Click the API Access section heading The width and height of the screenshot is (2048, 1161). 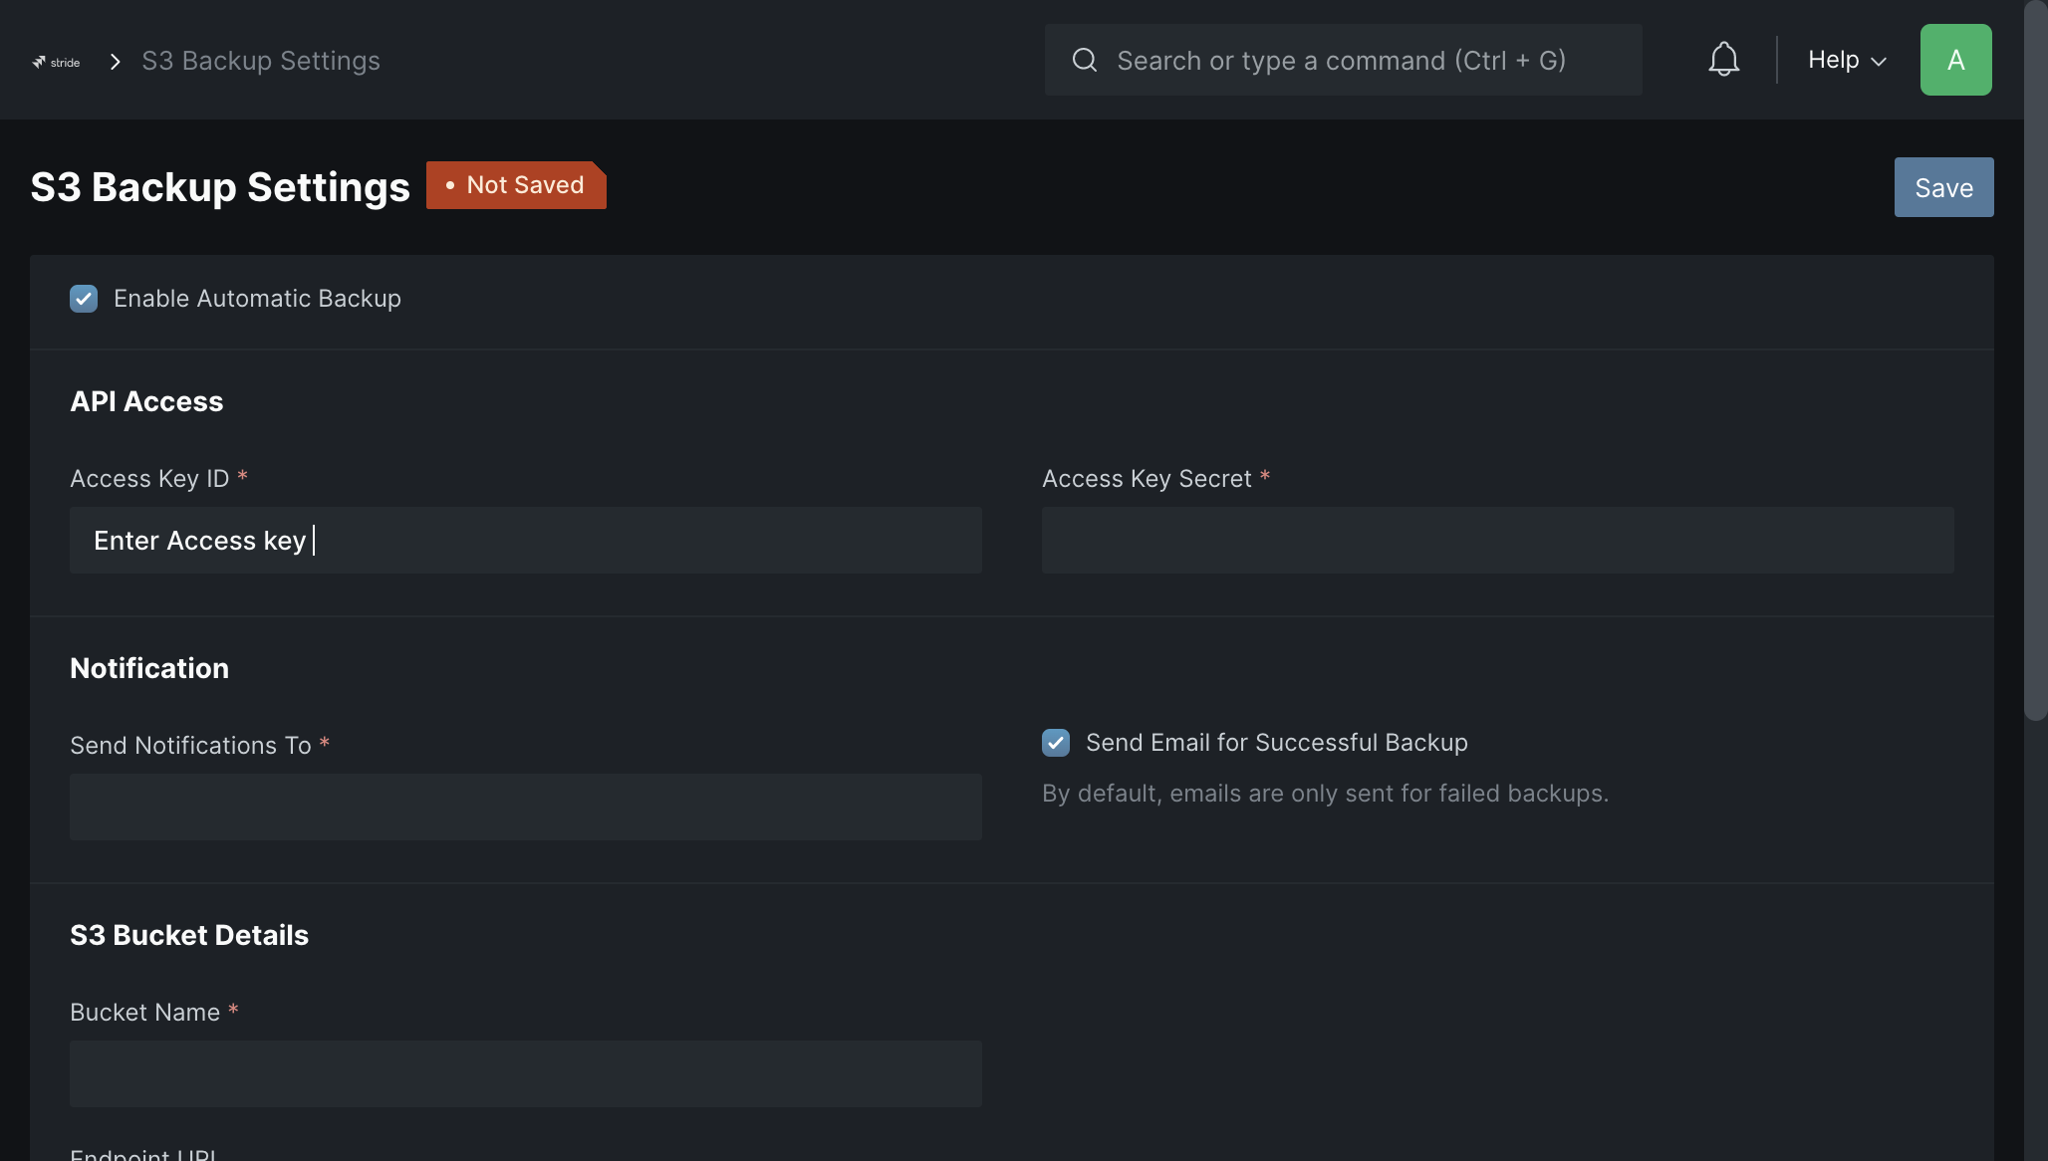pyautogui.click(x=146, y=401)
